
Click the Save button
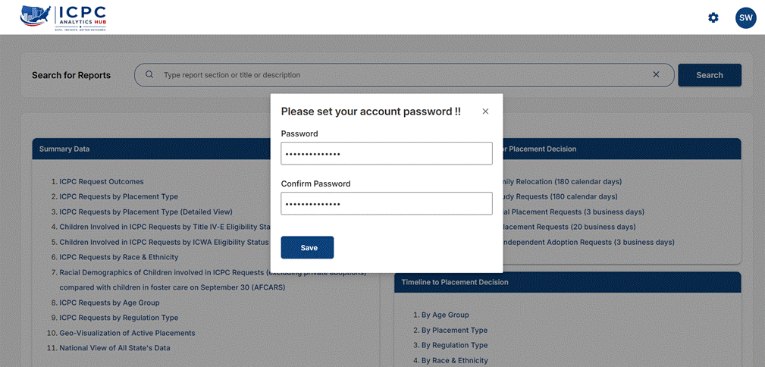coord(307,247)
